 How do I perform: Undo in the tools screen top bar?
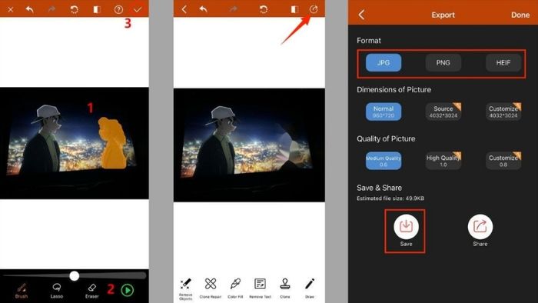click(x=204, y=9)
